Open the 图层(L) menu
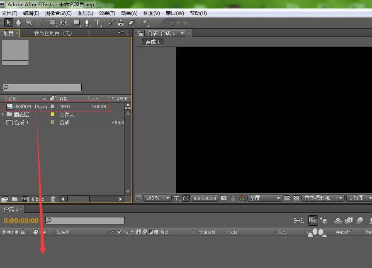 click(85, 13)
